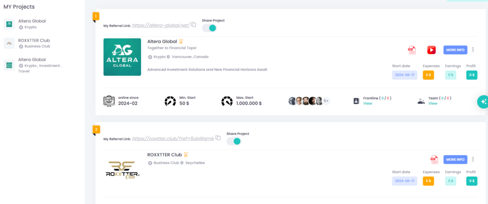Screen dimensions: 488x204
Task: Toggle Share Project for ROXXTTER Club
Action: pos(234,141)
